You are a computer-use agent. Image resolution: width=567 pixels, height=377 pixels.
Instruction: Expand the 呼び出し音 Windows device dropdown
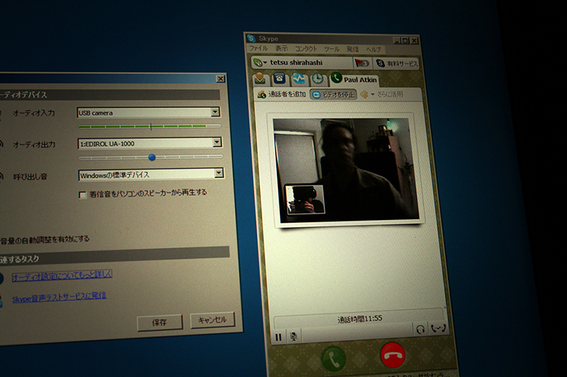219,173
